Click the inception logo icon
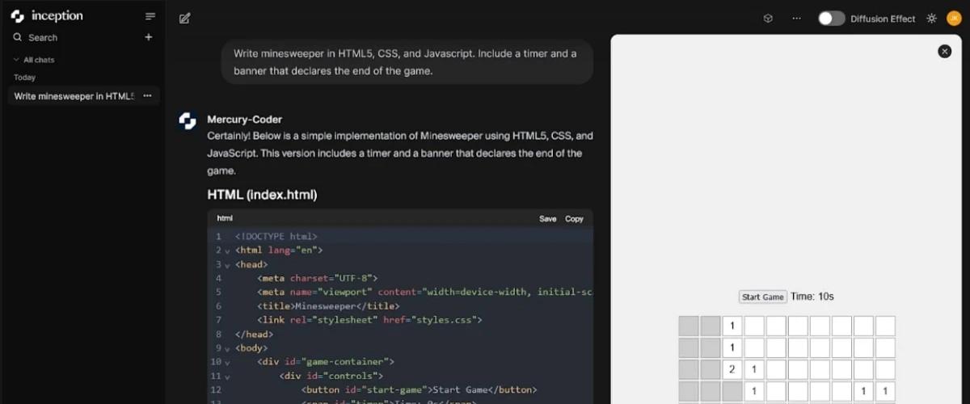970x404 pixels. (x=18, y=16)
